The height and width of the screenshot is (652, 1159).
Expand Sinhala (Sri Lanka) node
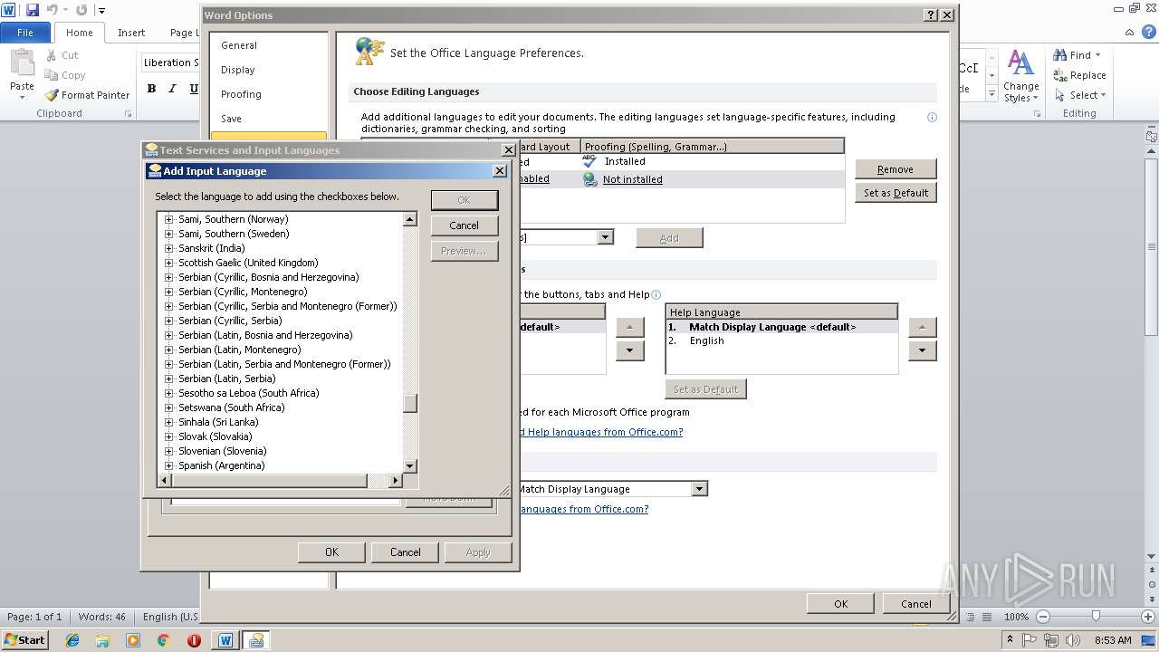168,422
